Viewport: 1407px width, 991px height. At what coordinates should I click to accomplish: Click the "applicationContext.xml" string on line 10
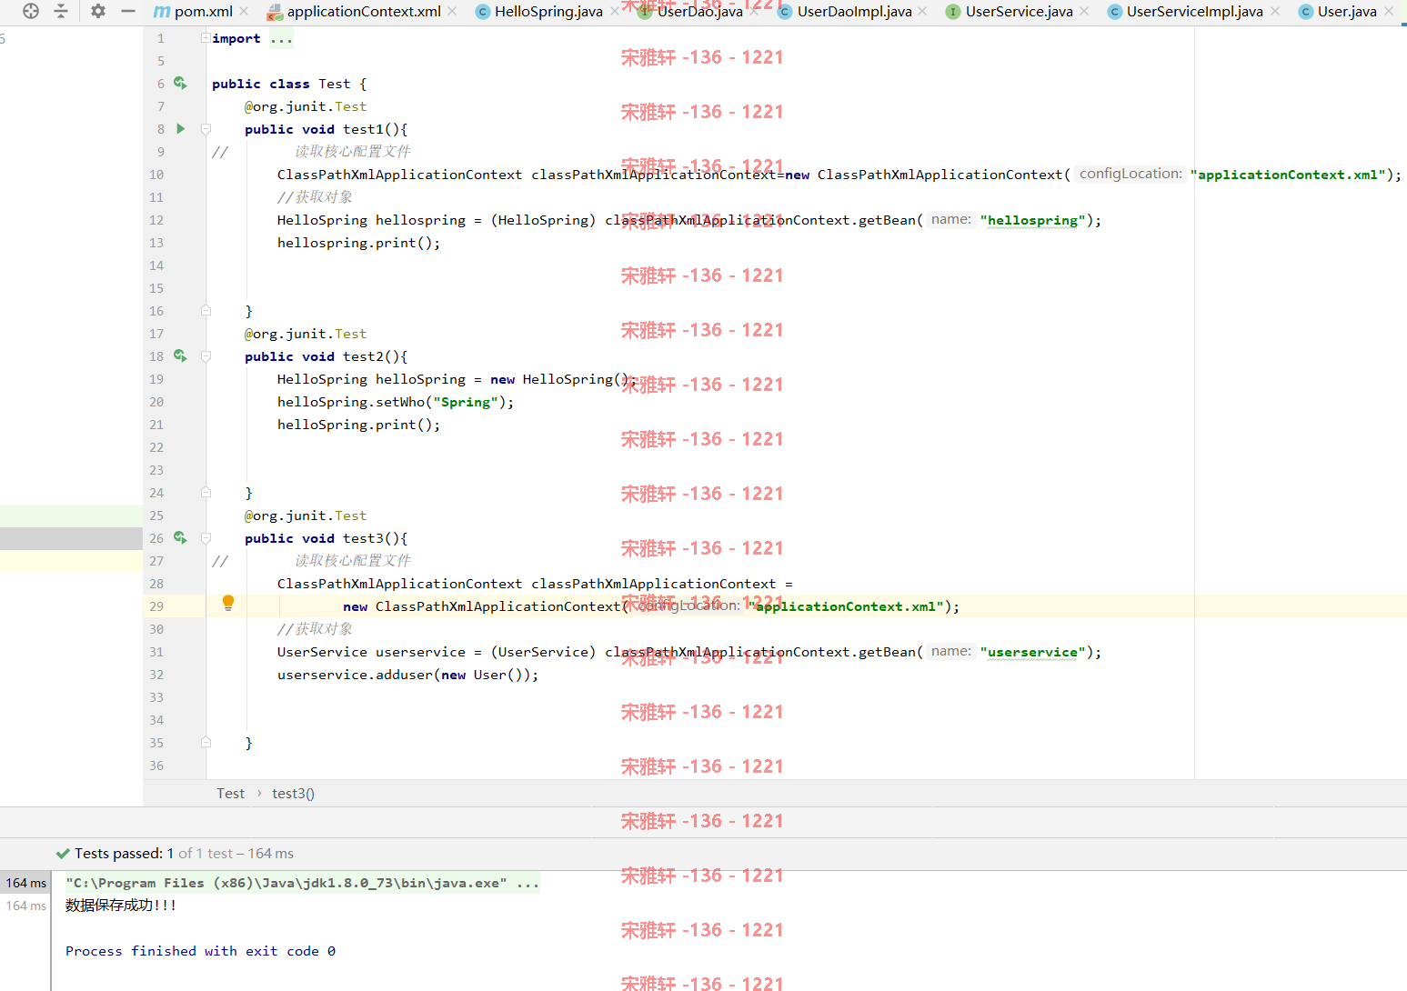(x=1288, y=175)
